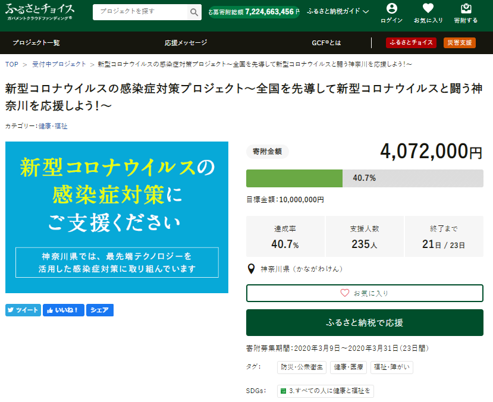Click the donate box icon in header

[466, 13]
